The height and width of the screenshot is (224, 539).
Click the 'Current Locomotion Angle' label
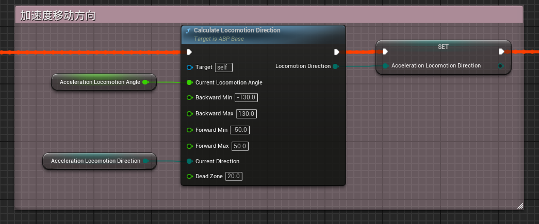(x=229, y=82)
